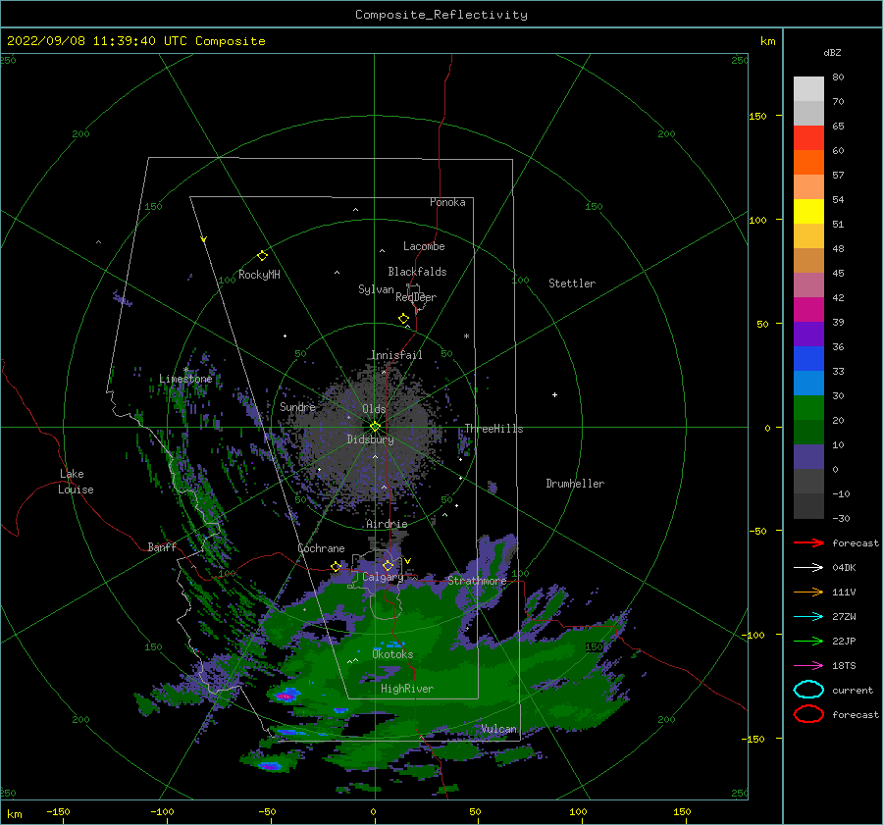The image size is (883, 825).
Task: Click the Didsbury city label
Action: [370, 439]
